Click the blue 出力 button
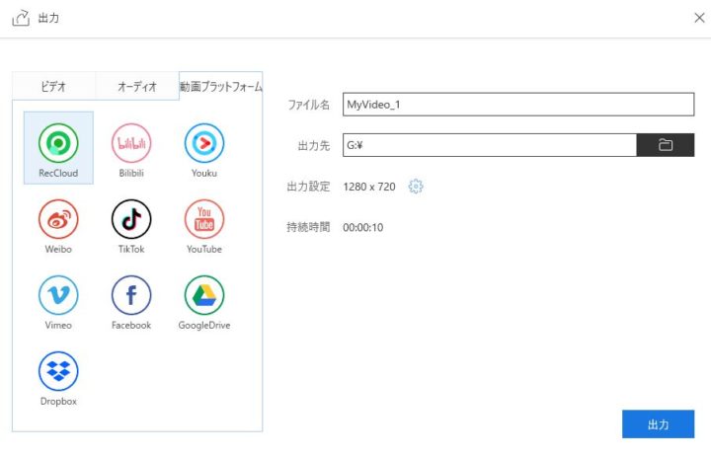 [658, 424]
